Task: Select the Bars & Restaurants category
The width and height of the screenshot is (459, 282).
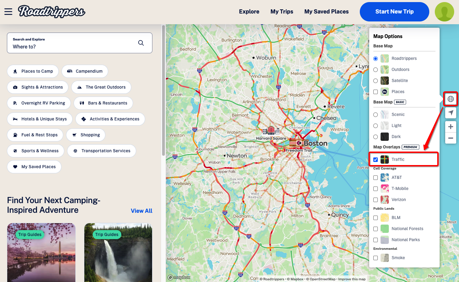Action: (x=103, y=103)
